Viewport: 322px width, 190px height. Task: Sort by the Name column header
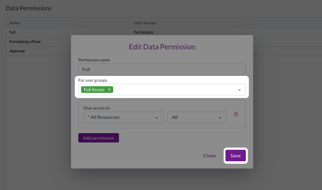point(15,23)
